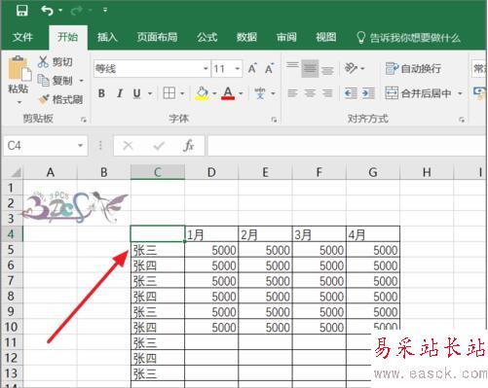Open the 页面布局 tab

157,37
